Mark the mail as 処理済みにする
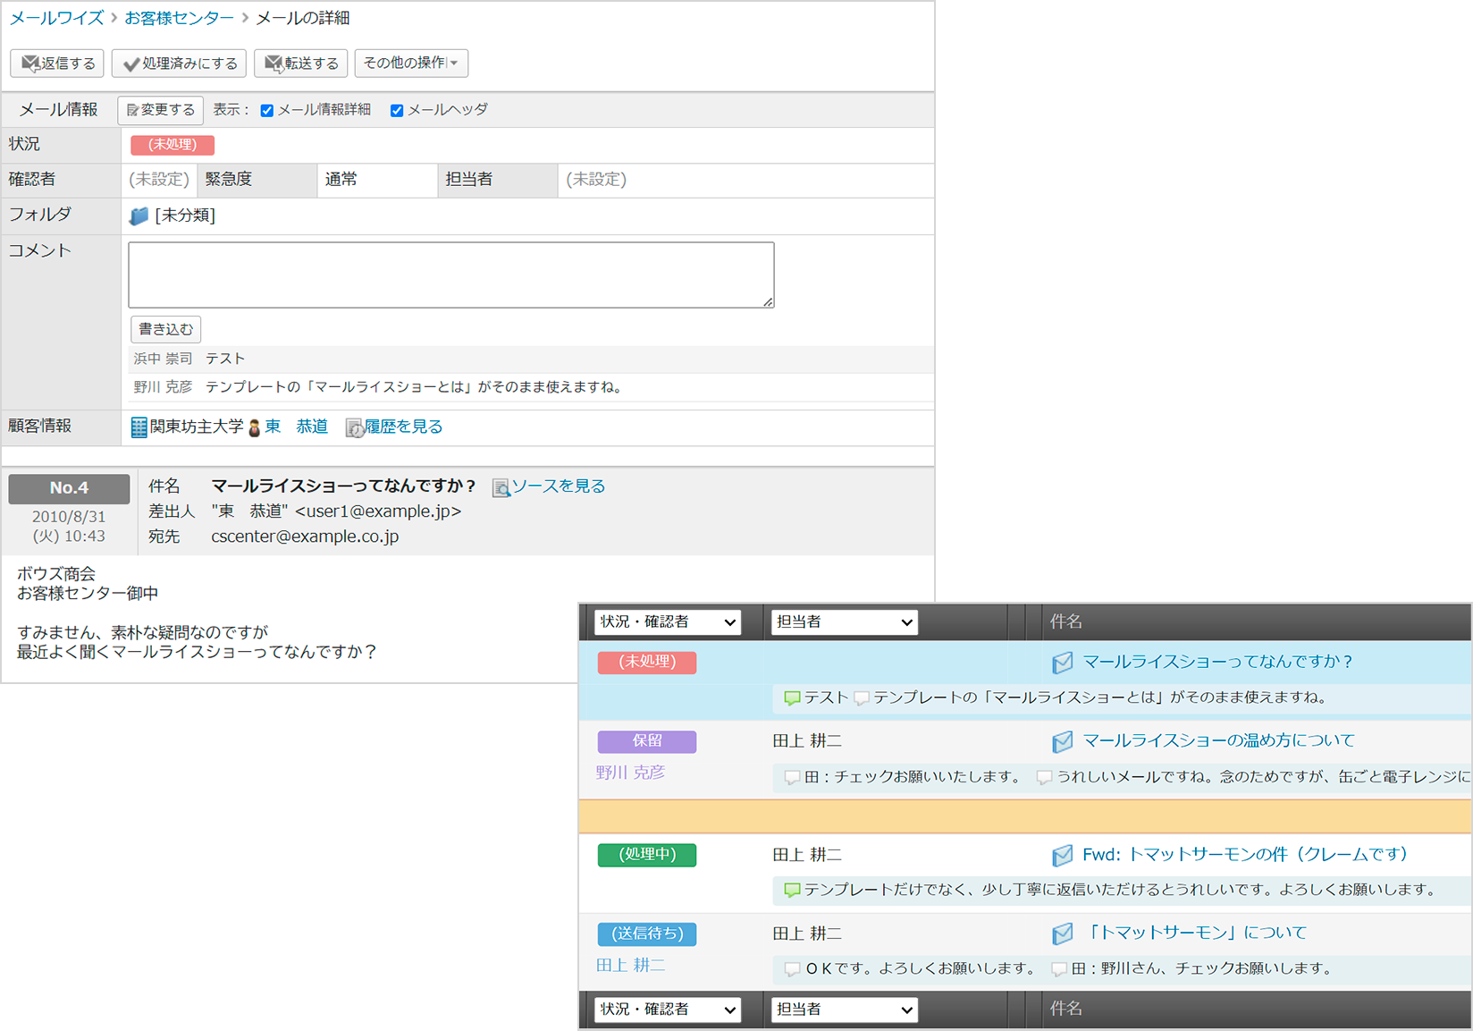1473x1031 pixels. pyautogui.click(x=179, y=63)
